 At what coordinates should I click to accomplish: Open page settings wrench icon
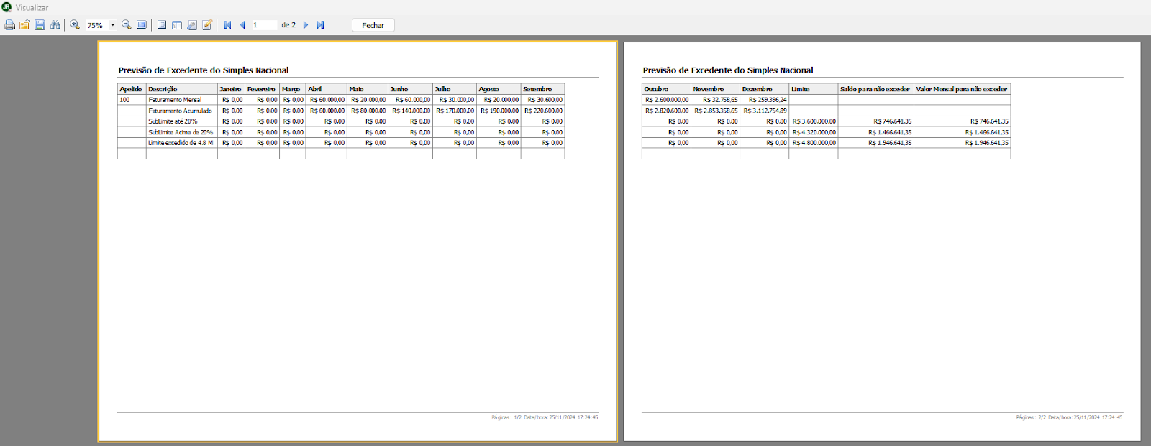[x=192, y=25]
